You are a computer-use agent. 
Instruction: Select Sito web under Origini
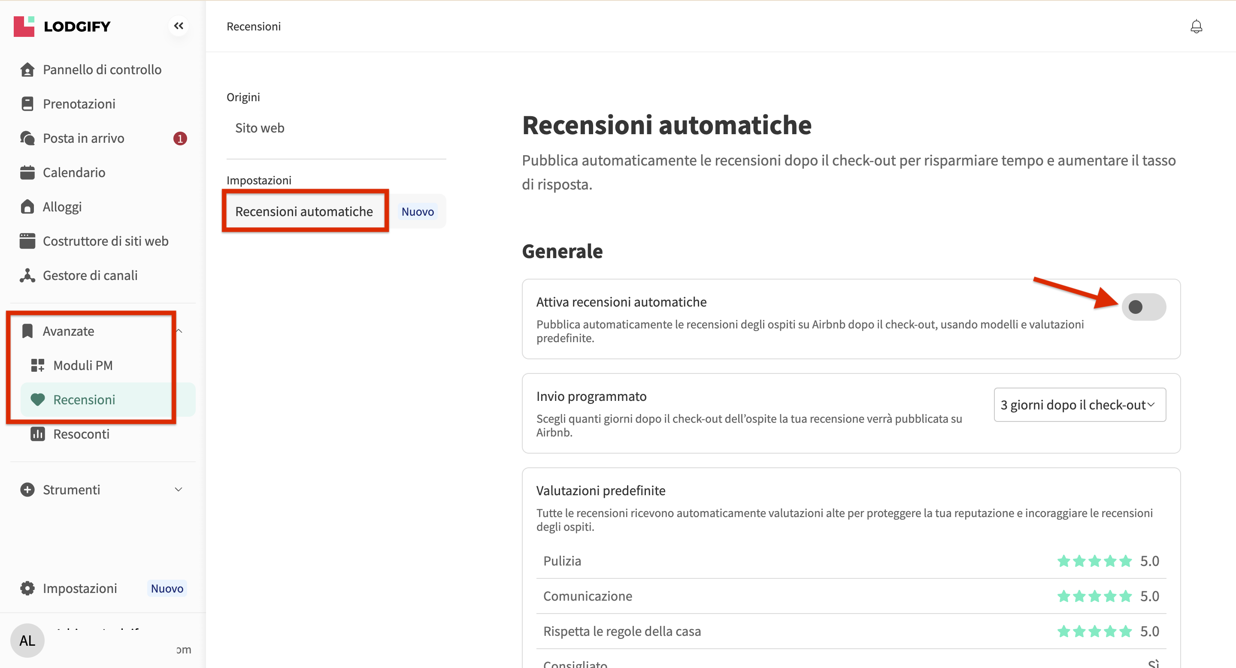(260, 128)
